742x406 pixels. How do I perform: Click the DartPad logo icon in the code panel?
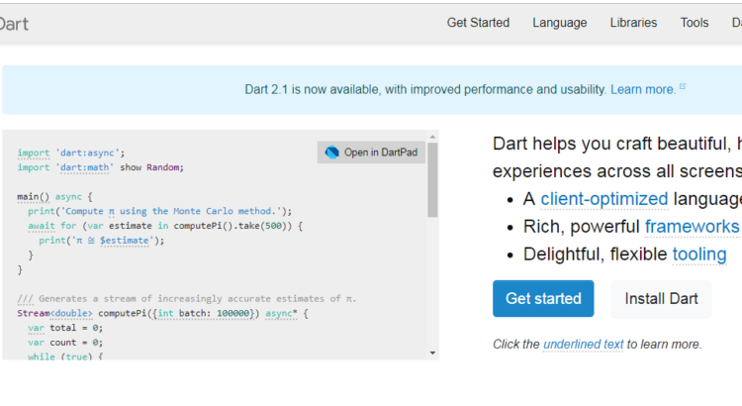click(331, 152)
